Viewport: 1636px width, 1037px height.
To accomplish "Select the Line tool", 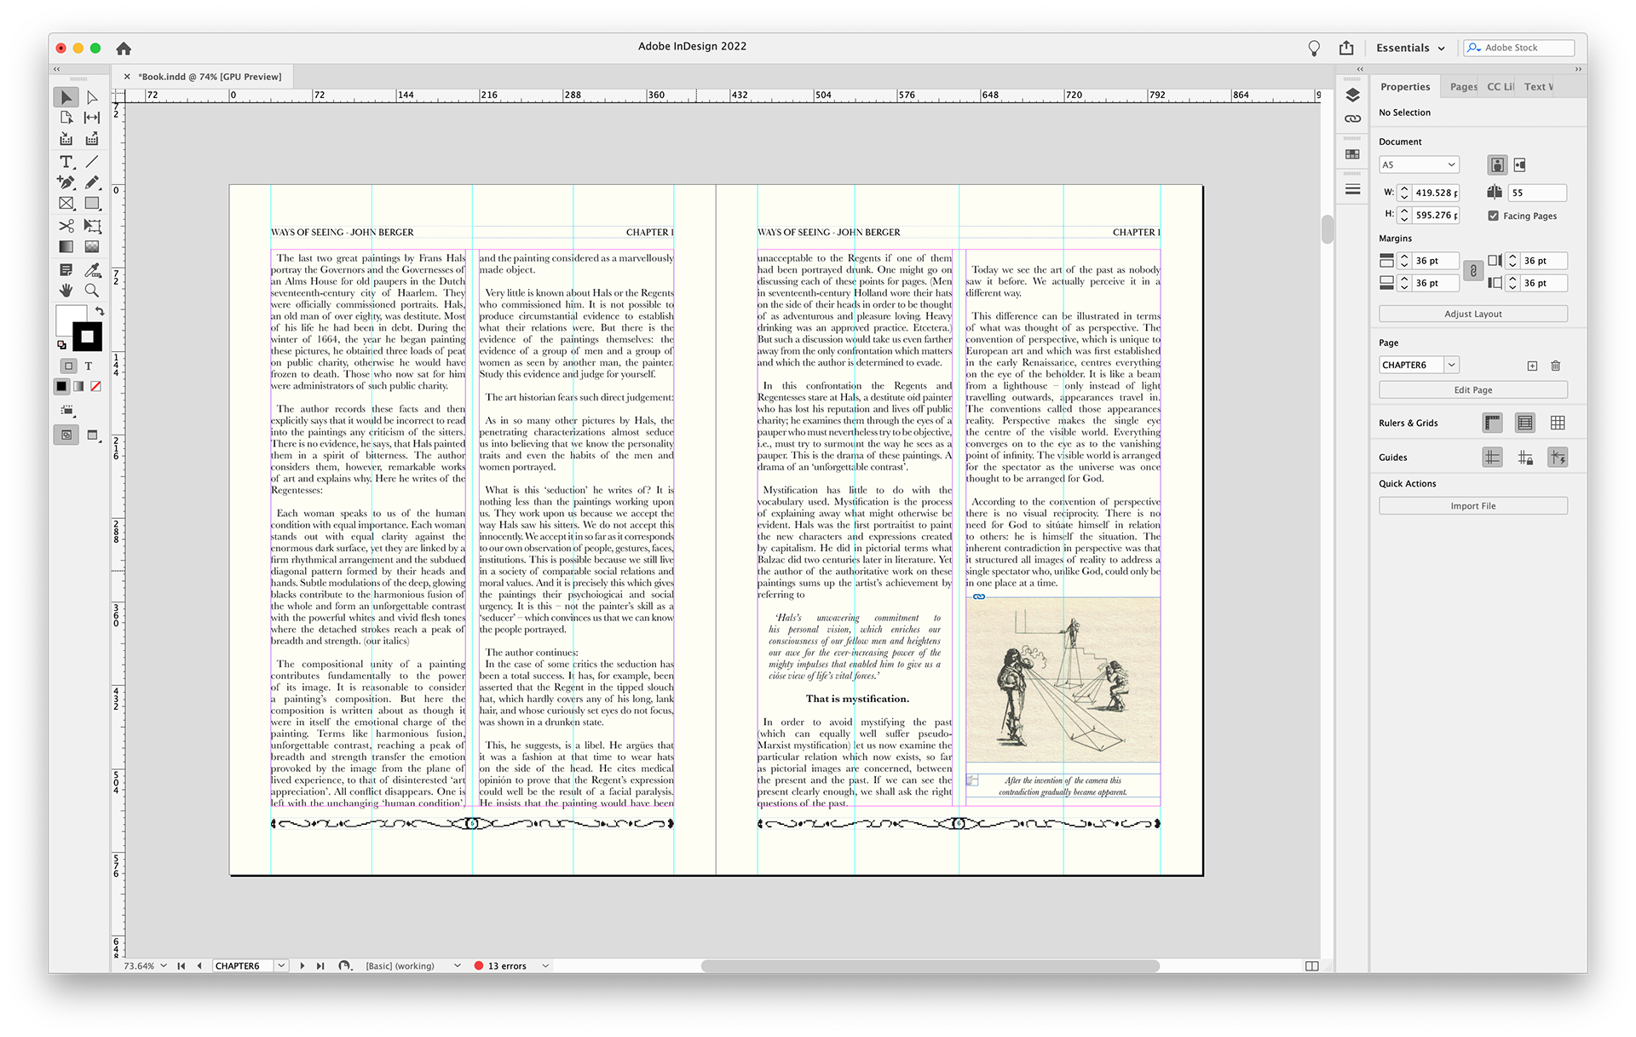I will (92, 161).
